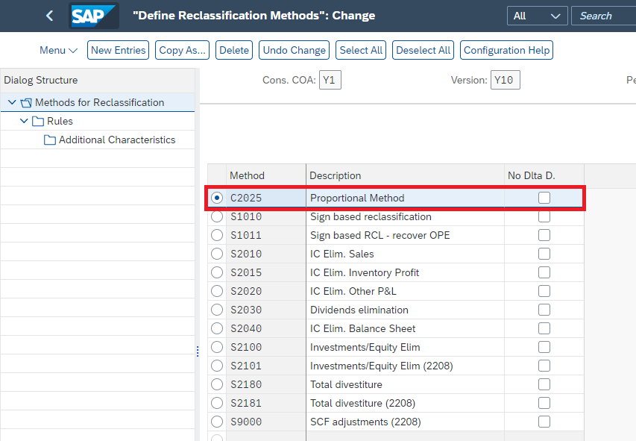Click the Search input field

(604, 16)
